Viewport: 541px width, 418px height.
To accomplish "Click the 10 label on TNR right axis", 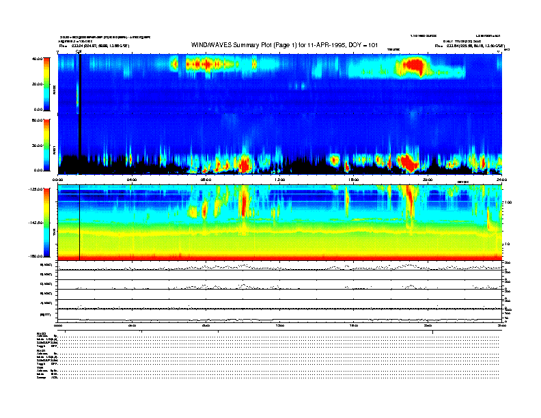I will pyautogui.click(x=507, y=245).
